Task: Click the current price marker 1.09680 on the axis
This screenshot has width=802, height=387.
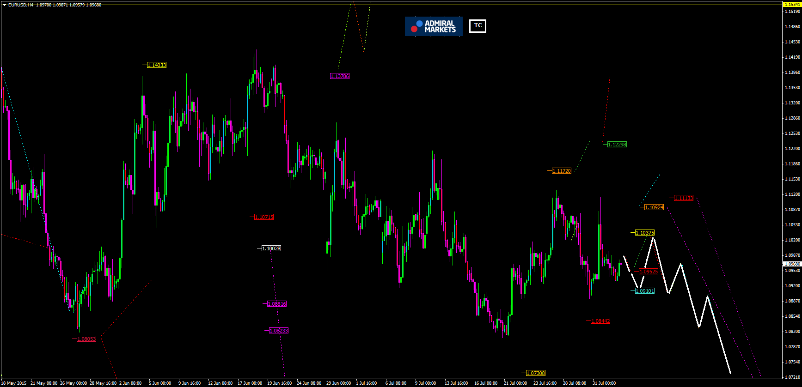Action: coord(792,264)
